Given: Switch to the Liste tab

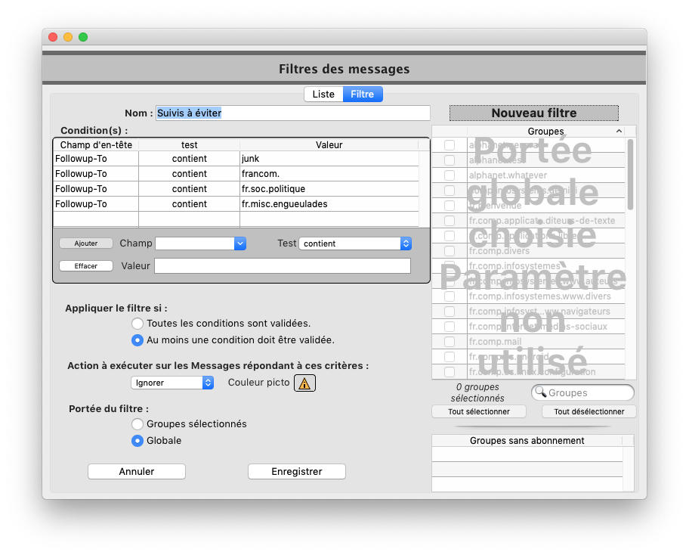Looking at the screenshot, I should coord(323,94).
